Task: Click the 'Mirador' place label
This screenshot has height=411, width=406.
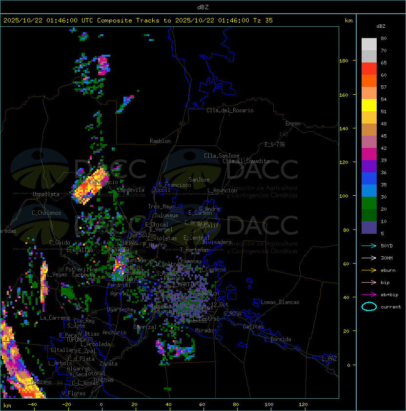Action: 205,330
